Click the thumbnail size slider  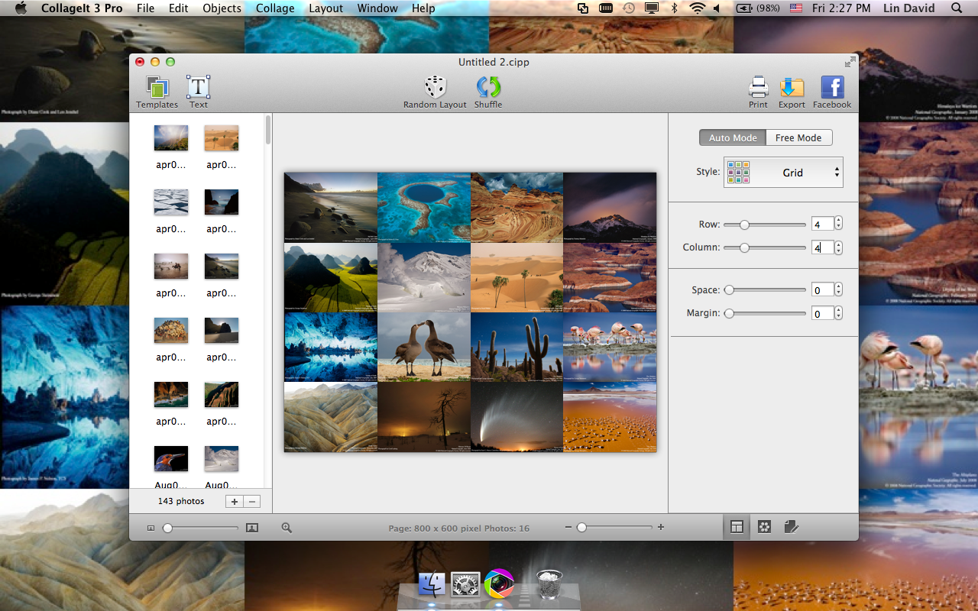tap(202, 528)
